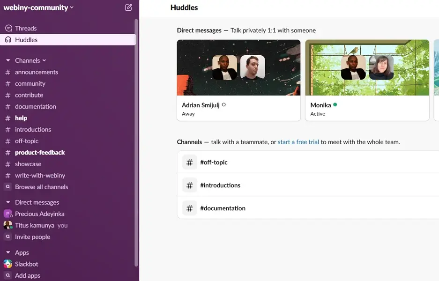439x281 pixels.
Task: Click the start a free trial link
Action: (x=298, y=142)
